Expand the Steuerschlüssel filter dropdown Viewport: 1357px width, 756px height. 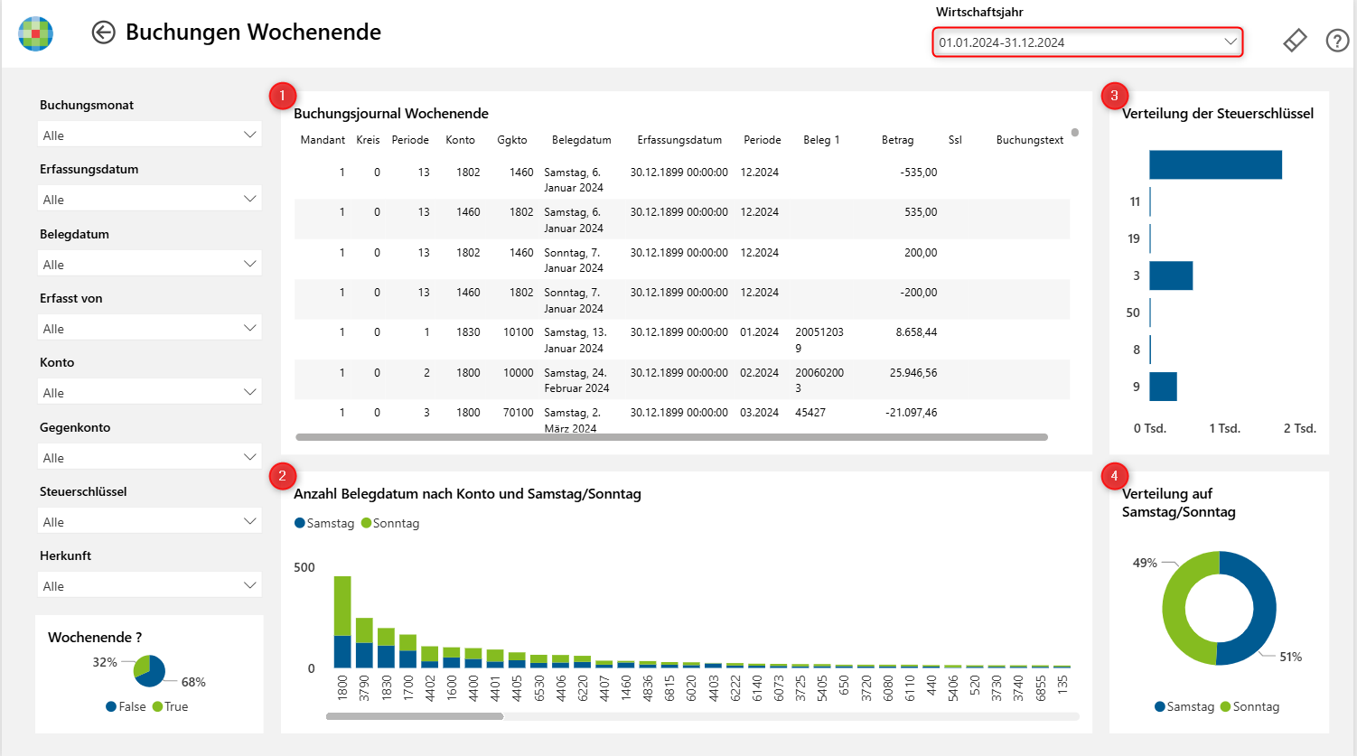(150, 521)
